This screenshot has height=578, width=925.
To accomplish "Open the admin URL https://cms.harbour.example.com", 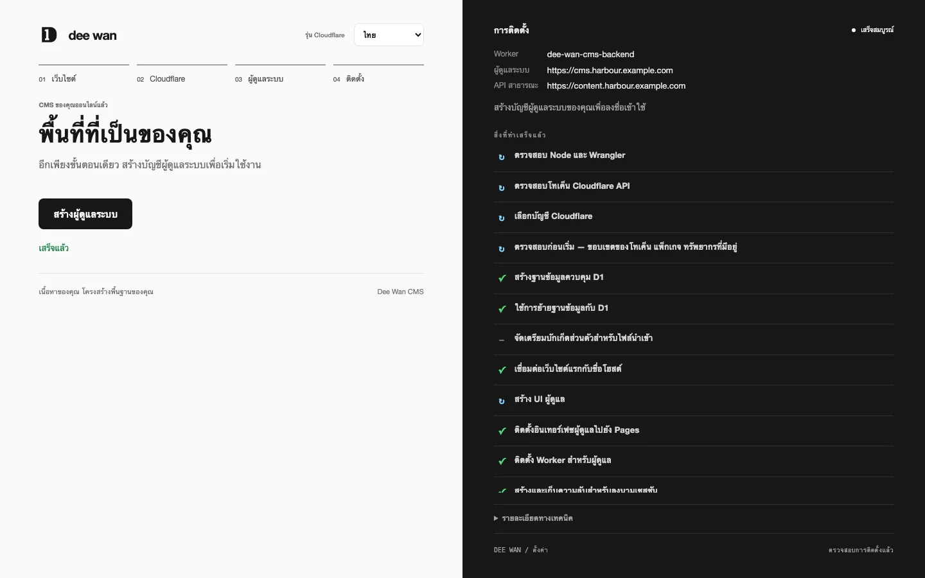I will click(x=610, y=70).
